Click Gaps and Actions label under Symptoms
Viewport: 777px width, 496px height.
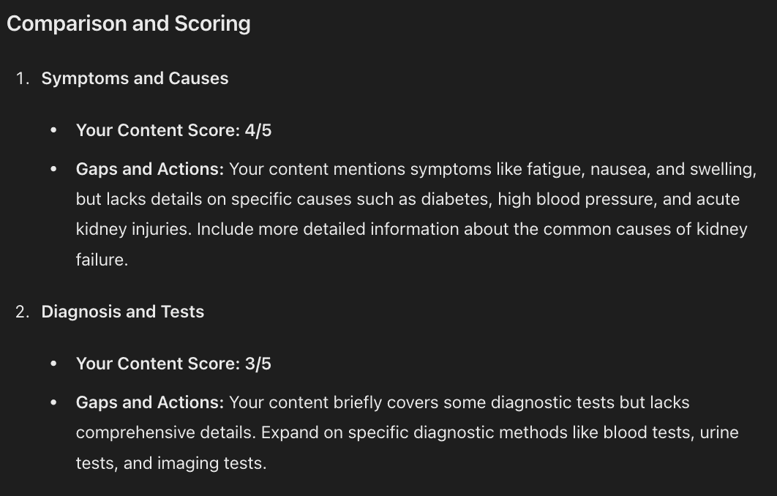point(150,170)
